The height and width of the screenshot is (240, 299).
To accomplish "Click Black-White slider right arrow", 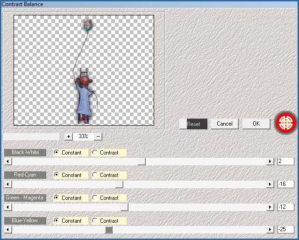I will tap(270, 162).
